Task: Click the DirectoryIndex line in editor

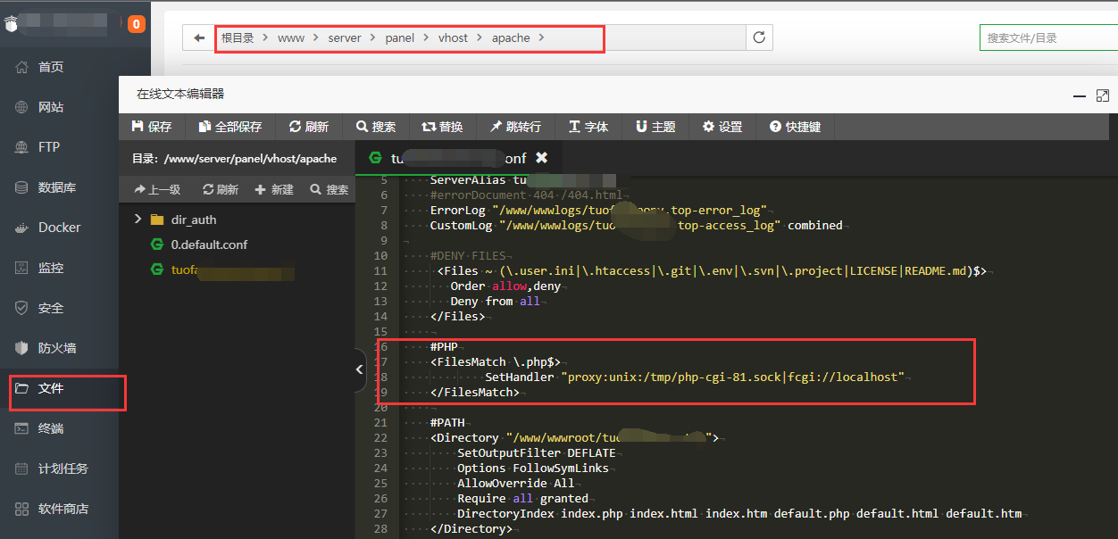Action: coord(739,513)
